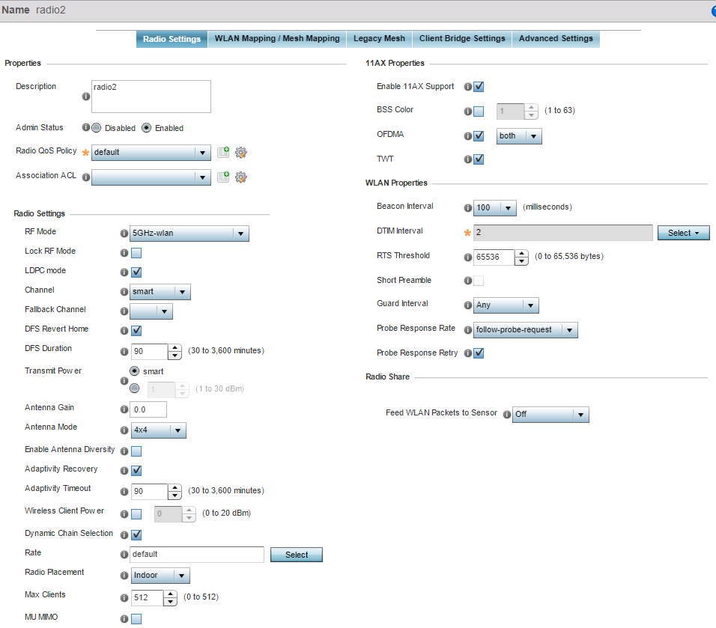Enable the Lock RF Mode checkbox

pos(136,252)
